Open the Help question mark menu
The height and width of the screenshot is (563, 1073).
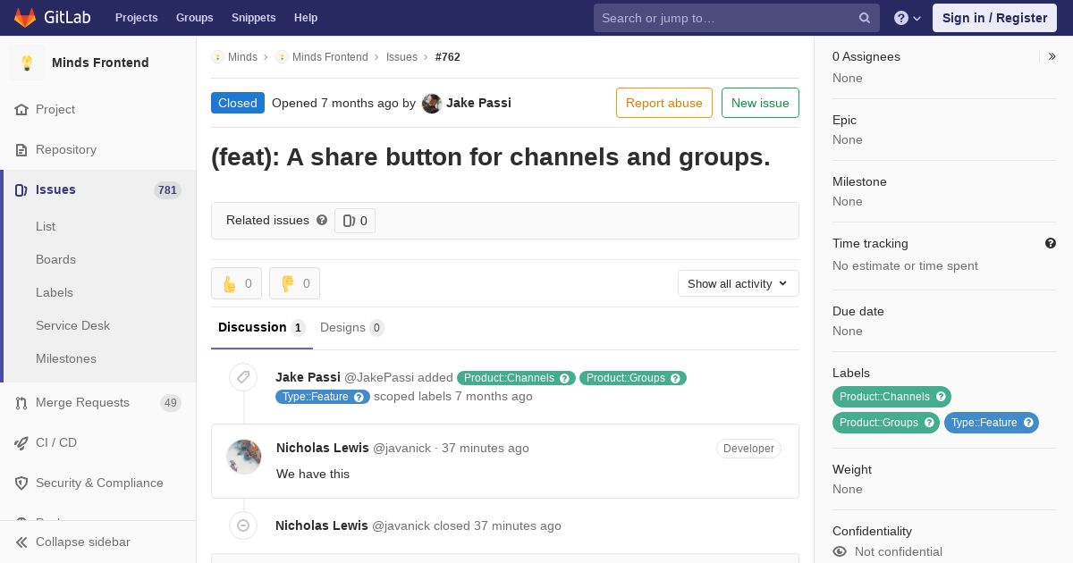tap(908, 18)
